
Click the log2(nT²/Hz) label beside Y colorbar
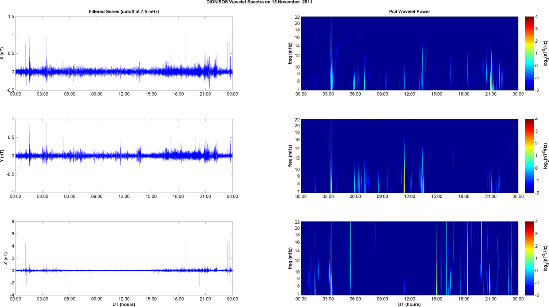(546, 156)
